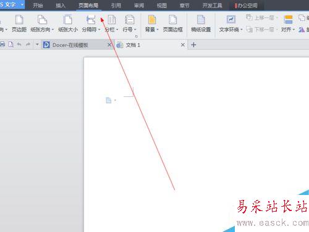Expand the 对齐 dropdown arrow
Image resolution: width=309 pixels, height=232 pixels.
pos(294,30)
